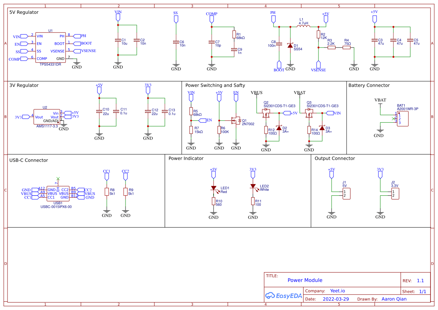Screen dimensions: 438x310
Task: Select capacitor C5 47u
Action: tap(410, 40)
